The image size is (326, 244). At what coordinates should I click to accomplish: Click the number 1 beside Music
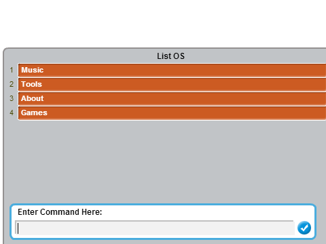[x=12, y=70]
